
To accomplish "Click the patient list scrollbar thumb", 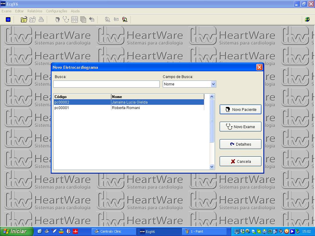I will tap(212, 121).
